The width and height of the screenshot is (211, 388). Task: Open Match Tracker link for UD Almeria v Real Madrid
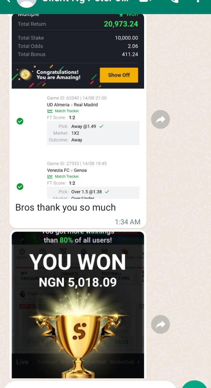(63, 111)
